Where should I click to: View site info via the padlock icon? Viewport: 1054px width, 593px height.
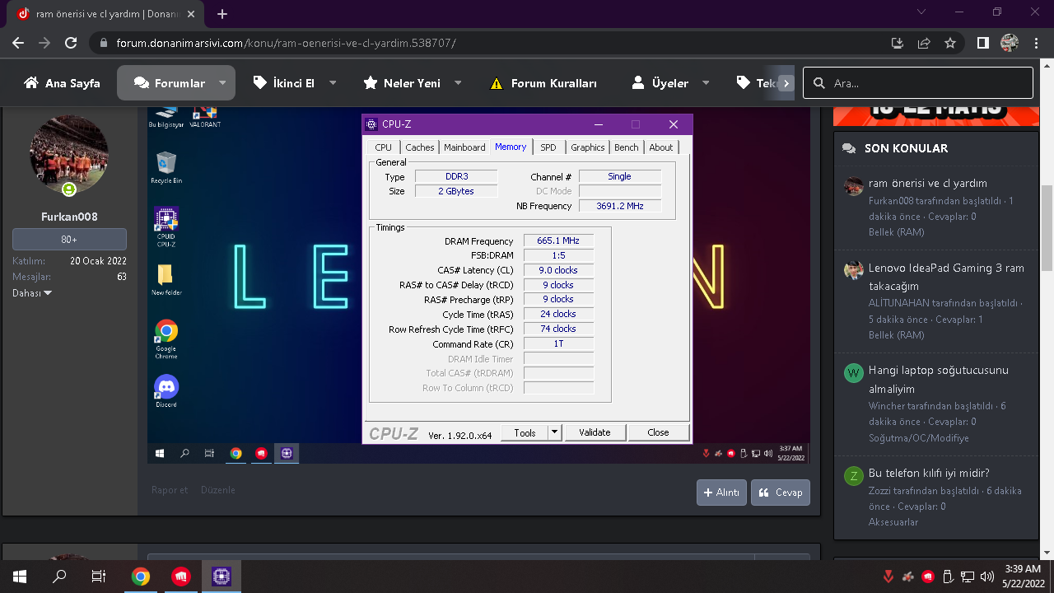[x=103, y=43]
